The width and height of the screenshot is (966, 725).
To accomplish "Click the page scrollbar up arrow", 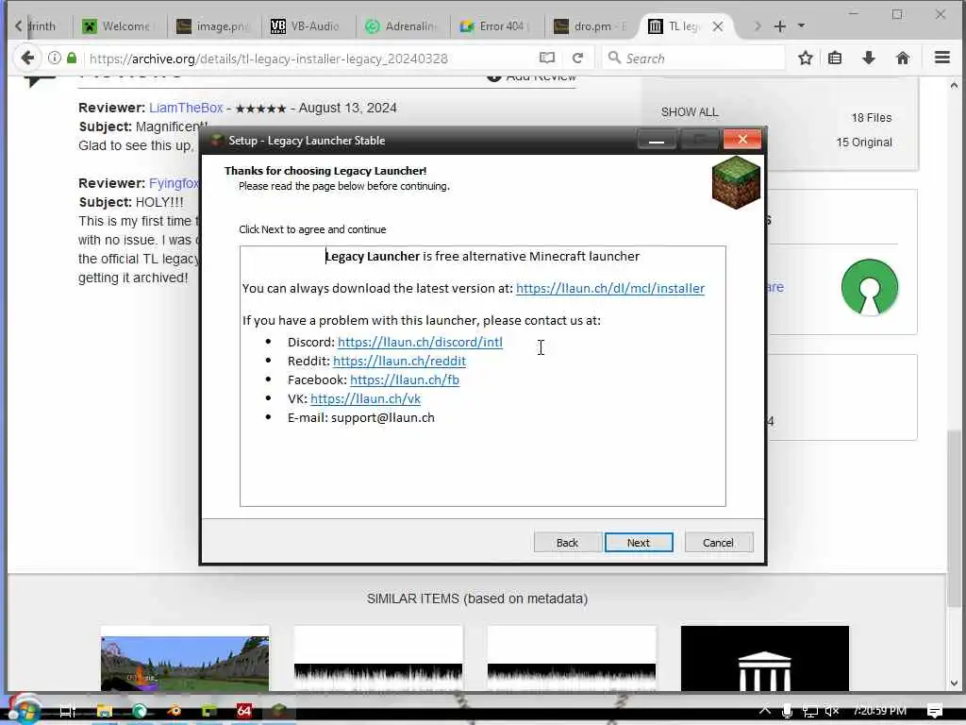I will pyautogui.click(x=954, y=86).
